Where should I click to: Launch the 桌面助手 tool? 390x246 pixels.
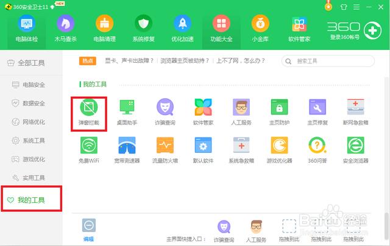pos(127,112)
